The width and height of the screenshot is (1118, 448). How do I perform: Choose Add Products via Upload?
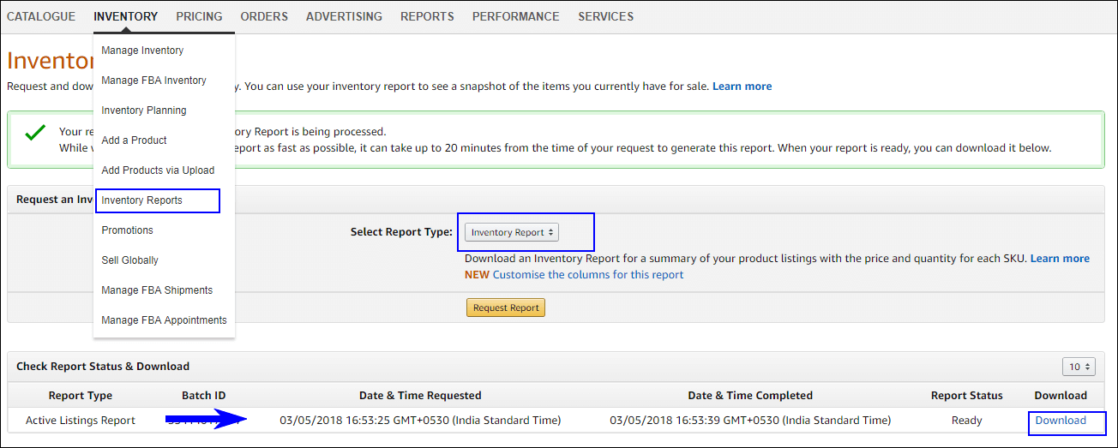click(x=158, y=170)
